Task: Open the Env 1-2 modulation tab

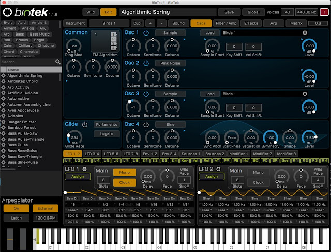Action: [x=150, y=154]
